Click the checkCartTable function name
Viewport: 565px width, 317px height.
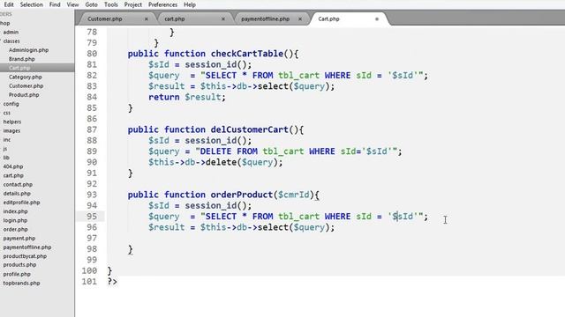click(x=247, y=54)
